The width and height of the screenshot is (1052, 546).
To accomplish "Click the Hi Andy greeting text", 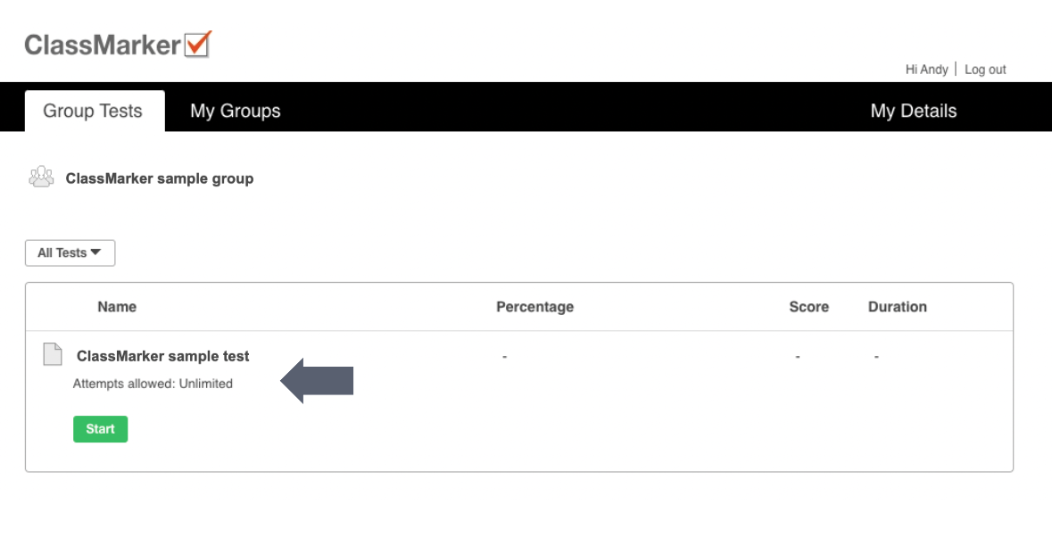I will pyautogui.click(x=926, y=70).
